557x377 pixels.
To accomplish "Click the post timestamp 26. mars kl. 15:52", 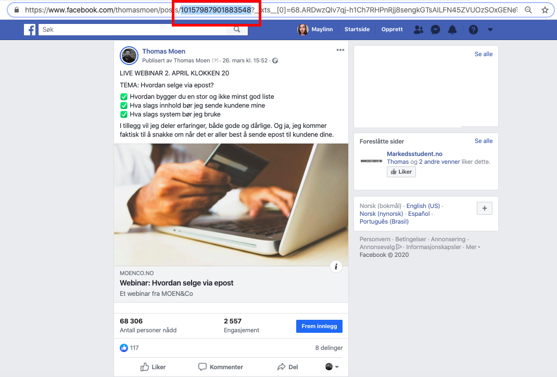I will tap(245, 61).
